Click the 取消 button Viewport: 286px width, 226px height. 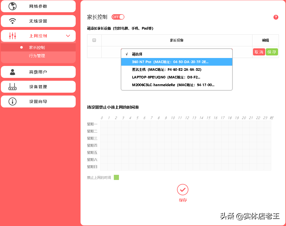pos(259,52)
